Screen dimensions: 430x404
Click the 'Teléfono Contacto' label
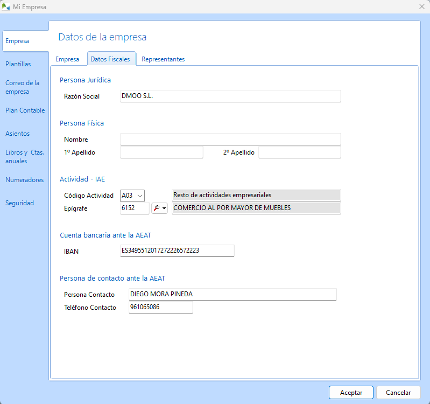[x=90, y=308]
